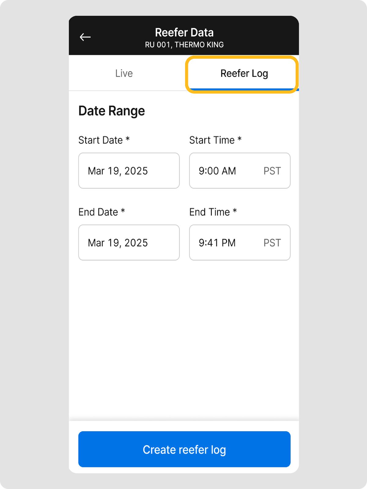Click the End Date label text
This screenshot has width=367, height=489.
click(x=98, y=212)
